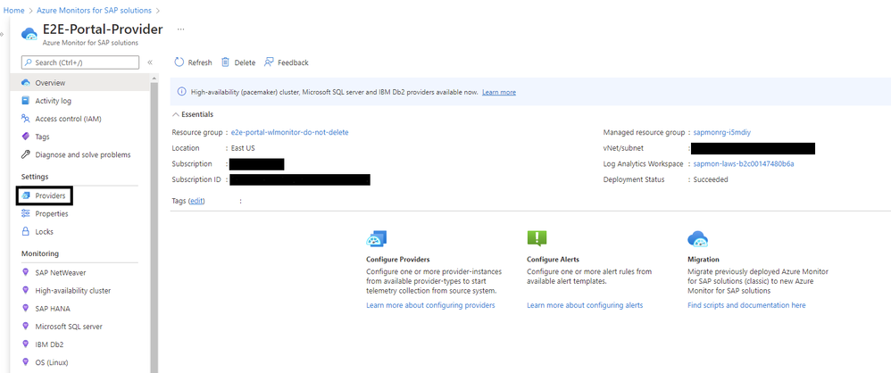Click the Access control (IAM) people icon

(x=25, y=119)
